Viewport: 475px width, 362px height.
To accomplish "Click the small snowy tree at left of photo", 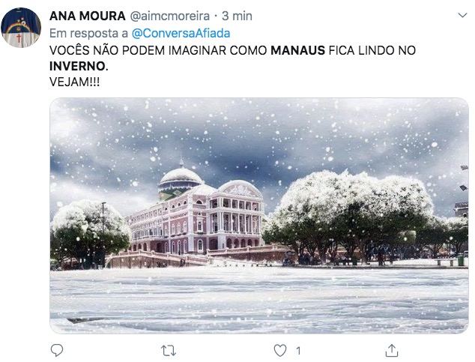I will 89,230.
